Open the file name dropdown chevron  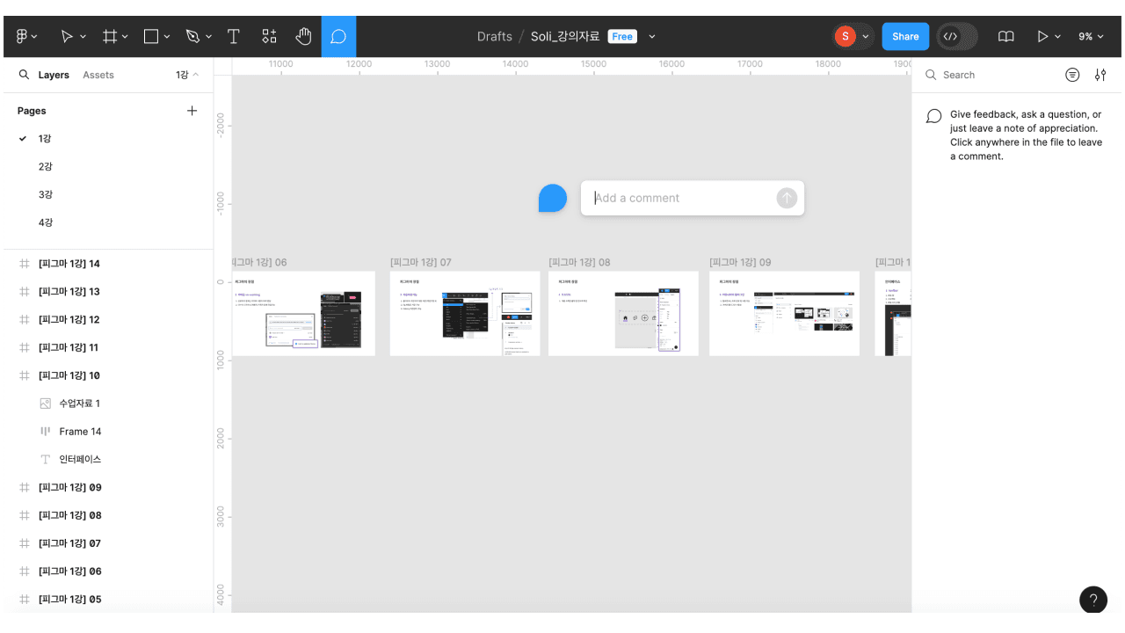click(x=652, y=37)
